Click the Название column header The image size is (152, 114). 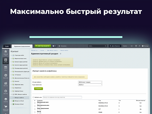click(x=40, y=101)
